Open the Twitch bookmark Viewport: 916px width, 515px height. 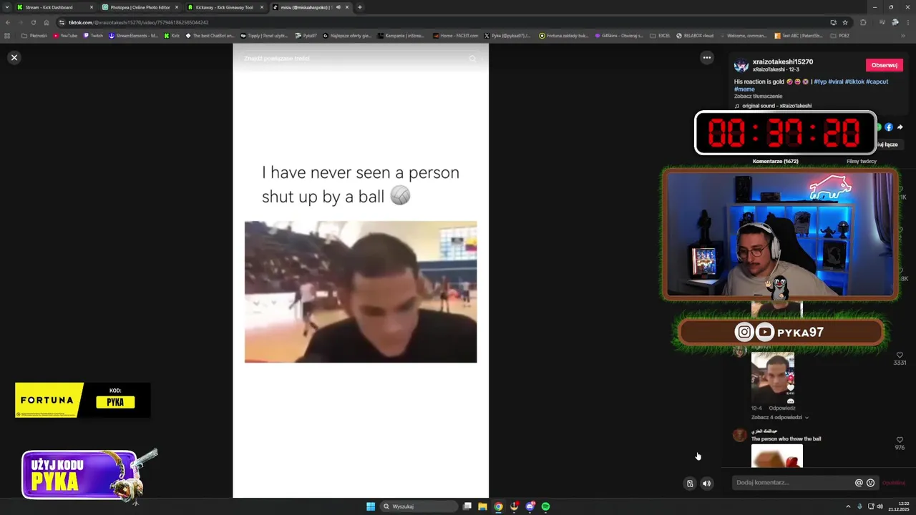93,35
